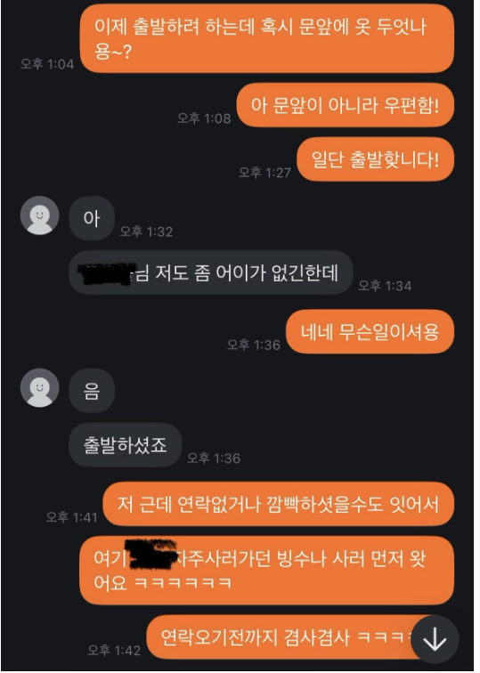Open the sender's avatar beside the '아' message
This screenshot has width=480, height=673.
39,215
